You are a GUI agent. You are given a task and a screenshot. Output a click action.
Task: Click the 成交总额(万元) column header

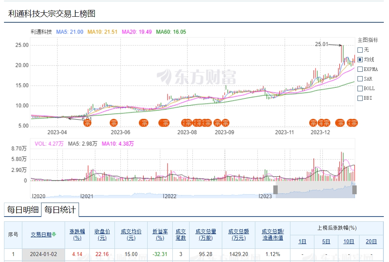(238, 234)
